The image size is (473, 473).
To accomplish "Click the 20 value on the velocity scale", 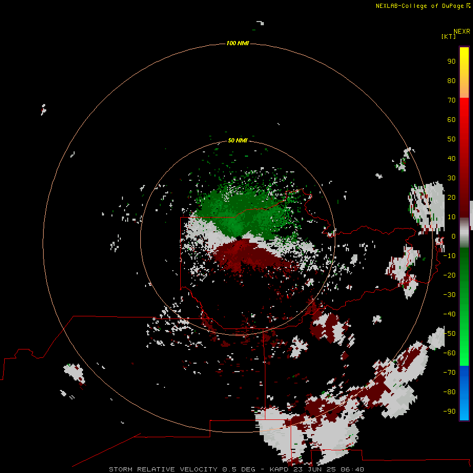I will tap(451, 197).
